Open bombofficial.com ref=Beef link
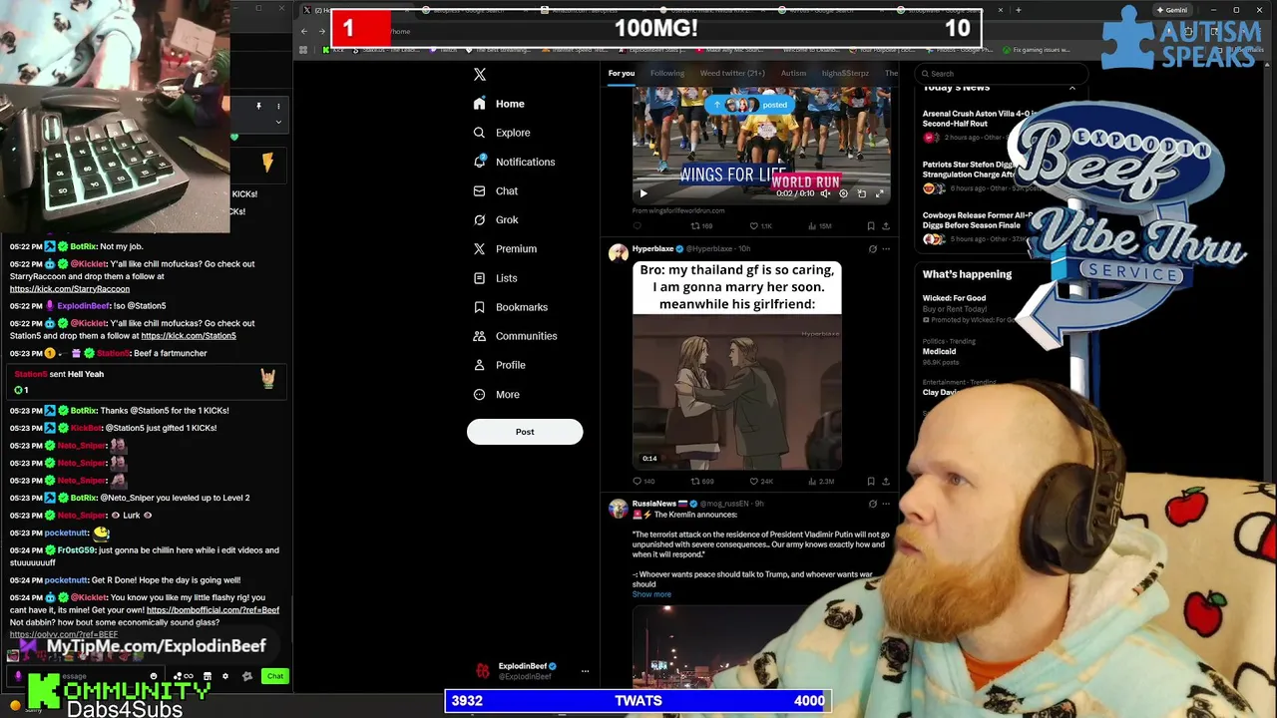1277x718 pixels. [213, 610]
